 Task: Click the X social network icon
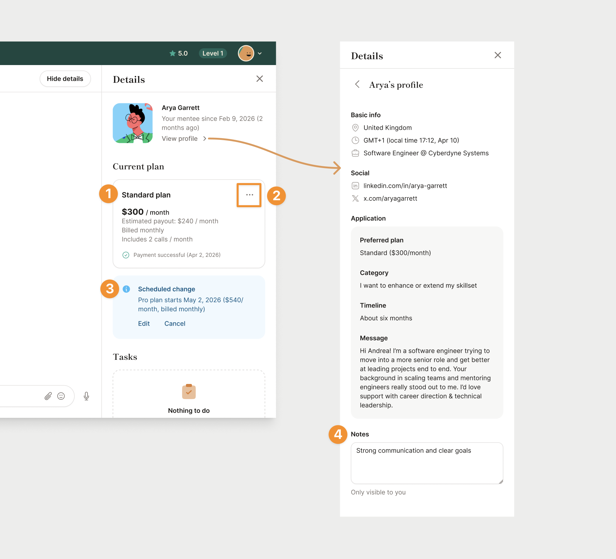tap(355, 199)
